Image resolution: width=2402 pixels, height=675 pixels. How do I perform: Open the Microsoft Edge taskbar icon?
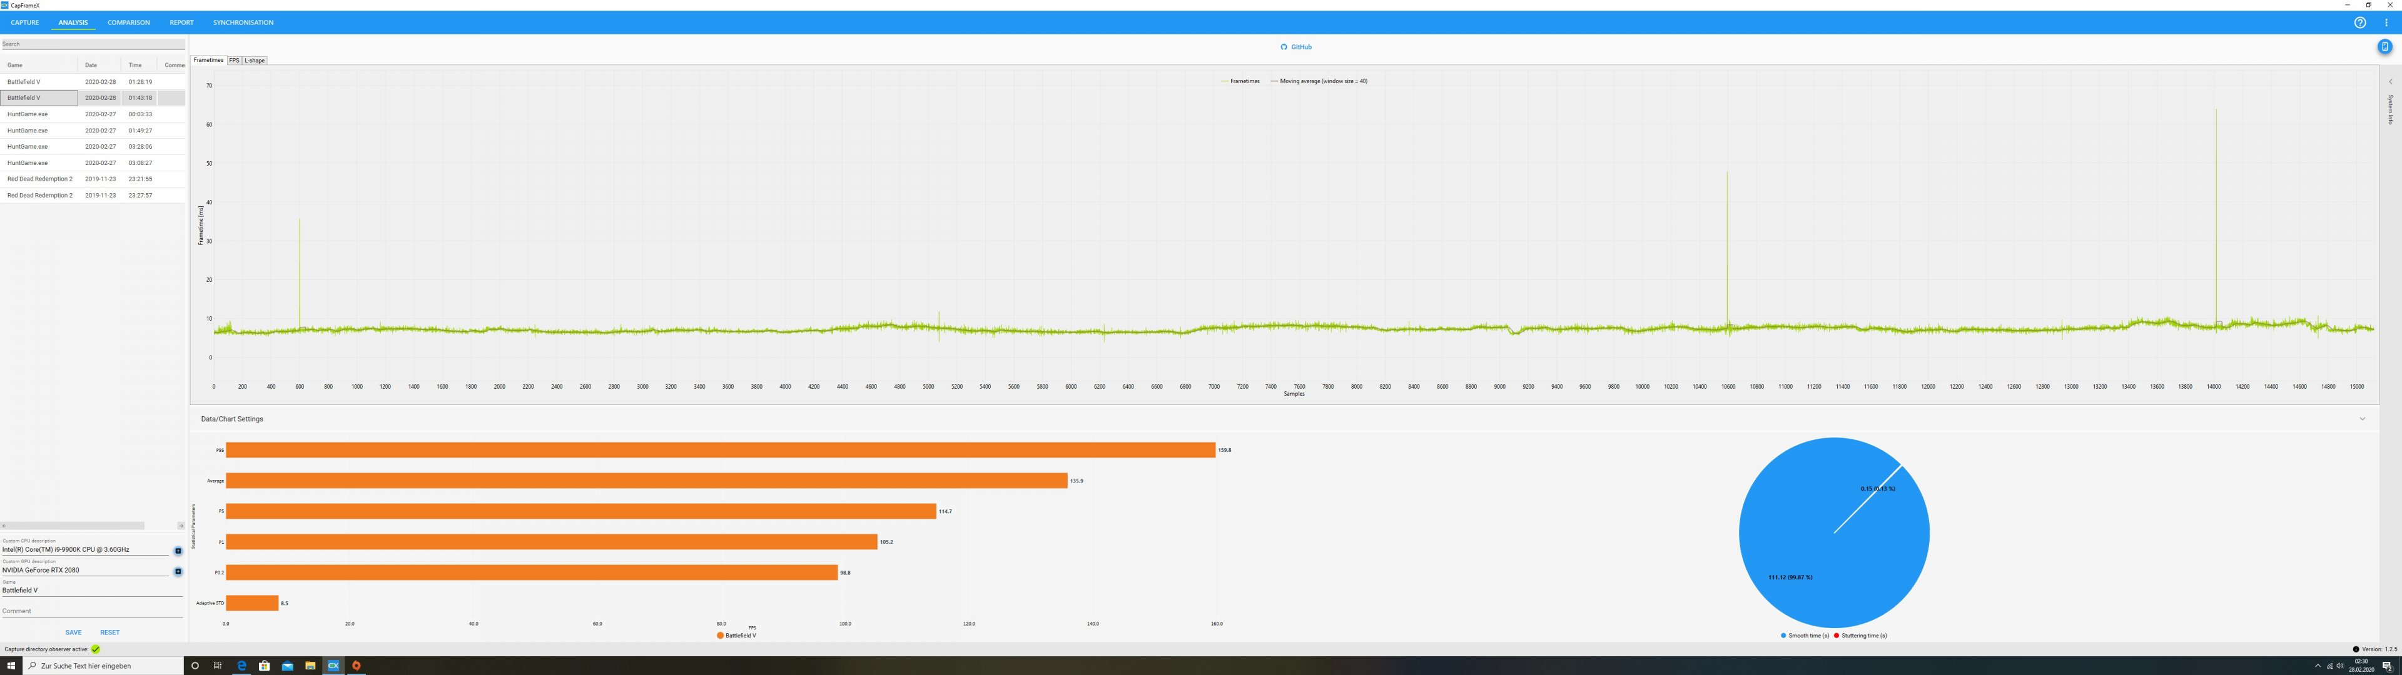pos(241,666)
